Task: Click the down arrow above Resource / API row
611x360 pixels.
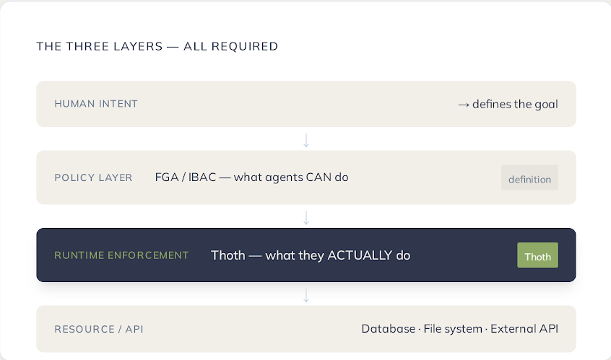Action: click(x=306, y=294)
